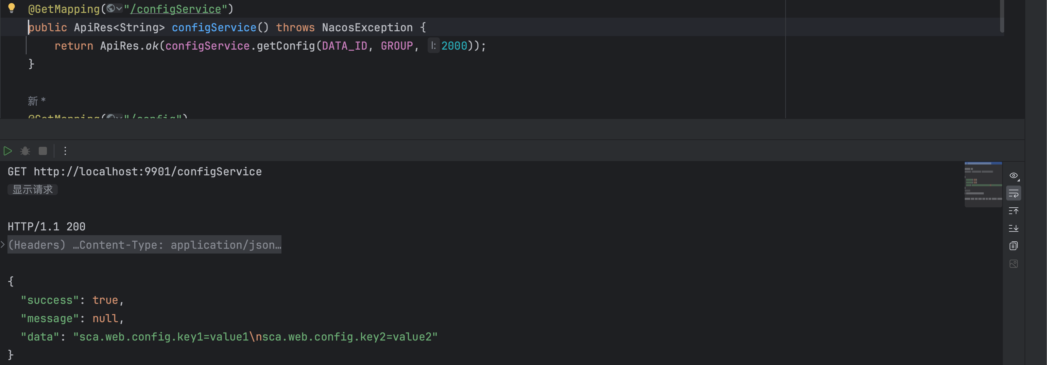The image size is (1047, 365).
Task: Click the dimmed image preview icon
Action: [x=1014, y=264]
